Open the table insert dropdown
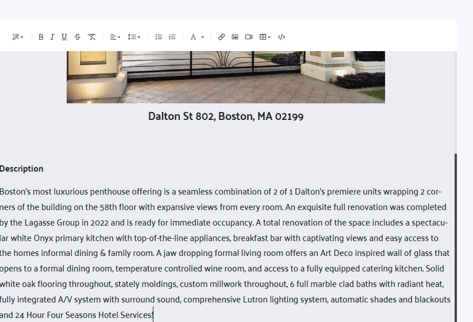 coord(265,37)
